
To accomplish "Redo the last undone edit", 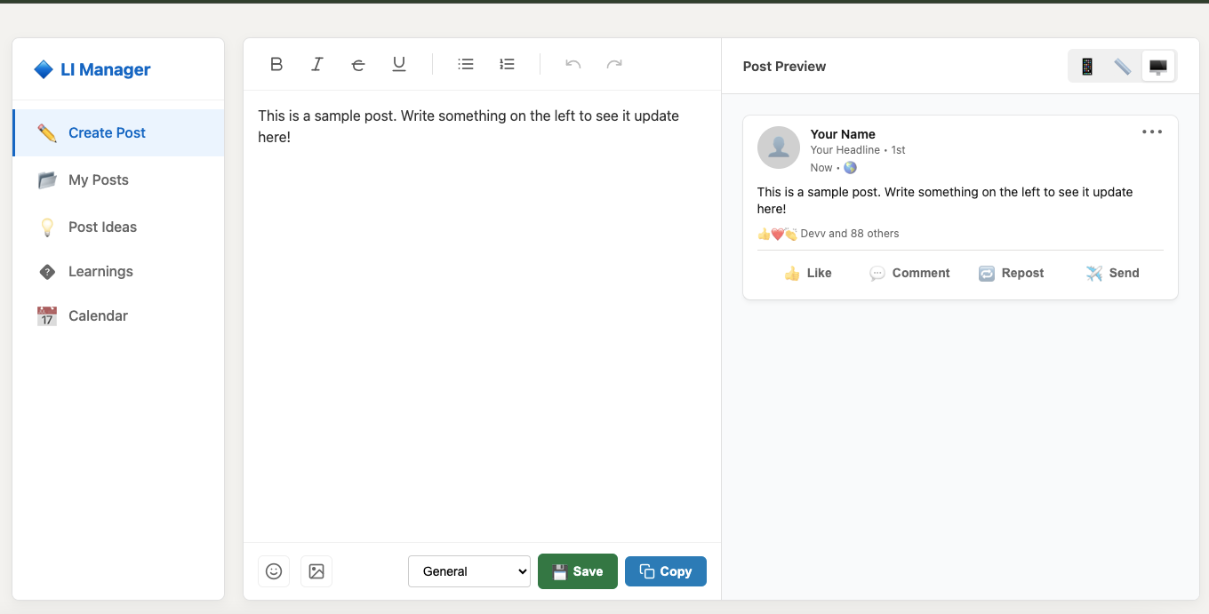I will (614, 64).
